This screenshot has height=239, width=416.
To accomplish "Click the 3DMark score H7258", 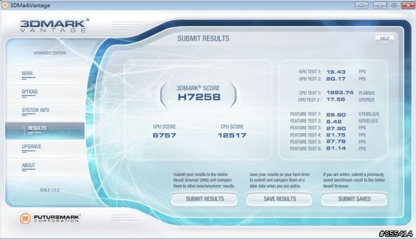I will pos(199,97).
